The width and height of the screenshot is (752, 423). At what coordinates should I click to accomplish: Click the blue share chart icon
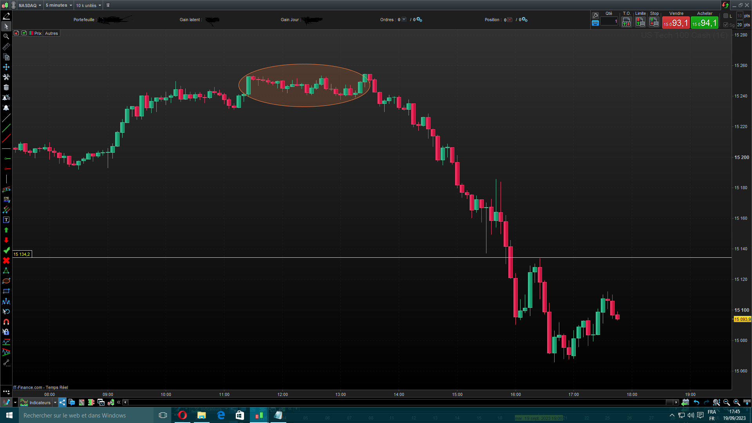point(62,402)
